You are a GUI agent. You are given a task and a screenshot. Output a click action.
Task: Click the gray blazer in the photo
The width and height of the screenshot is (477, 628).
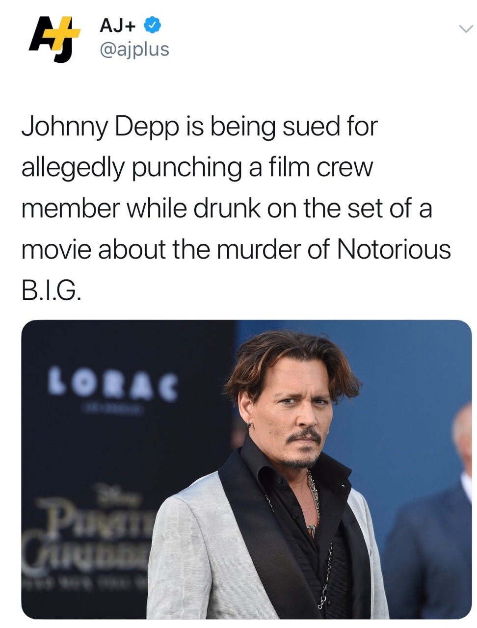[x=206, y=549]
